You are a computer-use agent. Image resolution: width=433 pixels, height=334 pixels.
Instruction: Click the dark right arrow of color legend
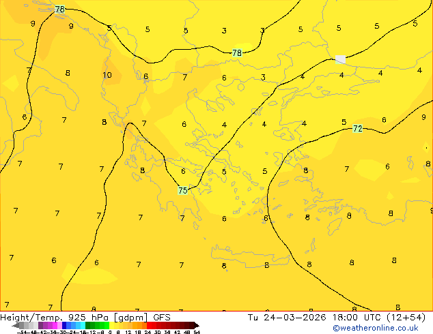click(197, 325)
